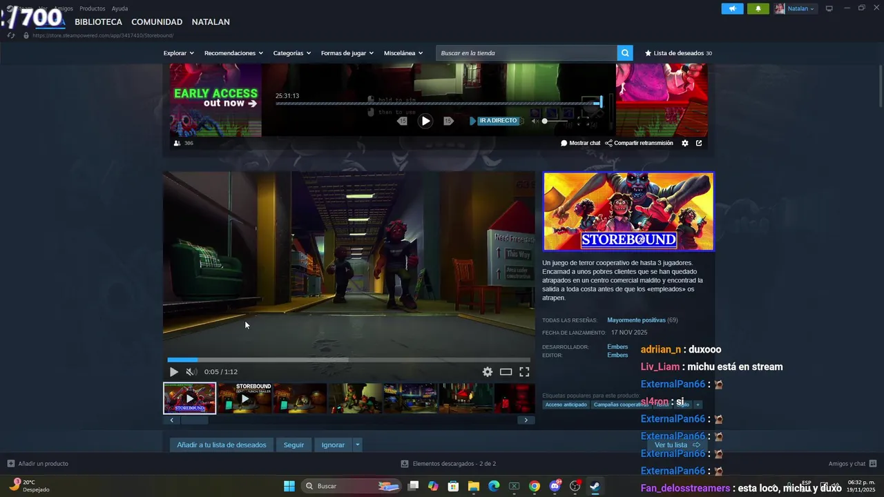Pop out the broadcast in a new window
The width and height of the screenshot is (884, 497).
699,143
